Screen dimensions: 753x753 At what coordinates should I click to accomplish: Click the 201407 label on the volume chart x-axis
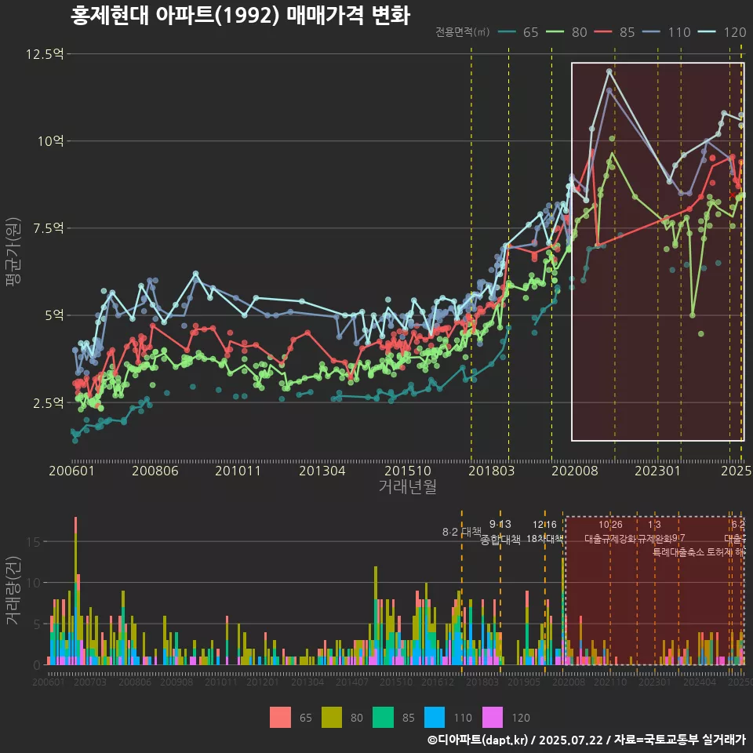tap(352, 682)
